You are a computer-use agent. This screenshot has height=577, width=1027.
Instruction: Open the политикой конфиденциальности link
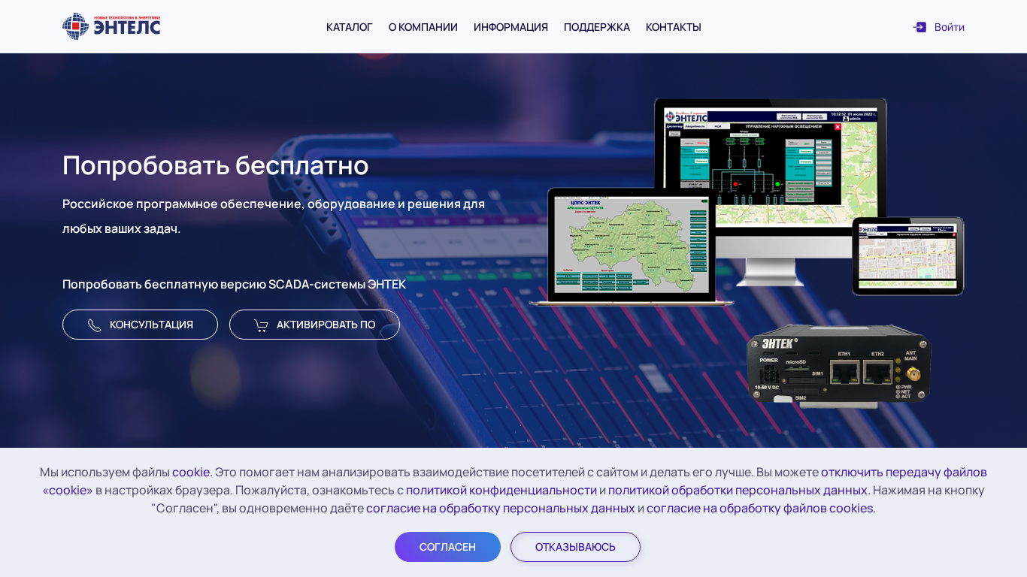pyautogui.click(x=501, y=490)
